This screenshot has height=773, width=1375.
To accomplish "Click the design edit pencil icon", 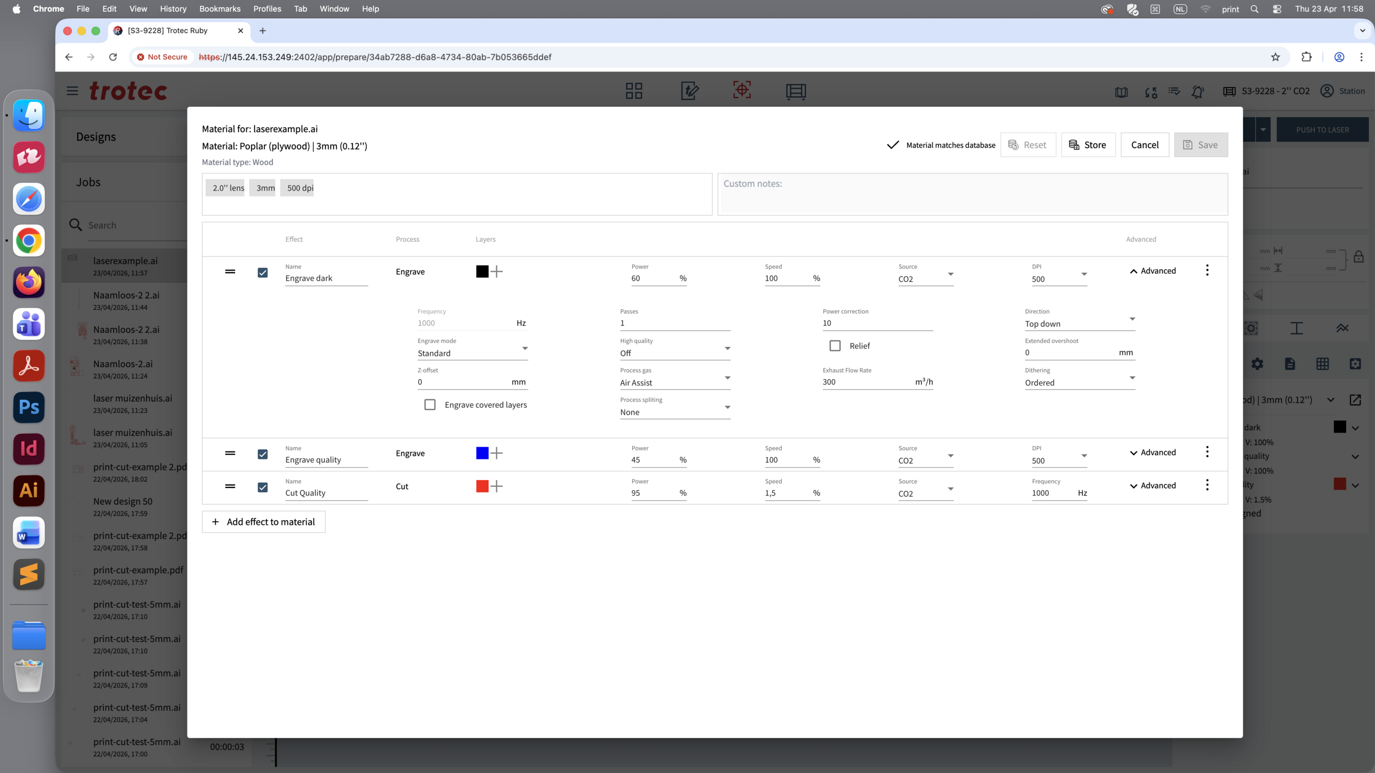I will pos(690,91).
